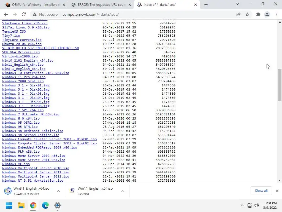Click the Chrome taskbar icon

(x=33, y=205)
